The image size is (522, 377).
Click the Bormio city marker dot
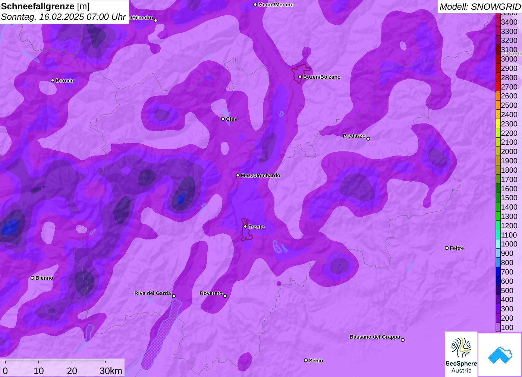[53, 81]
